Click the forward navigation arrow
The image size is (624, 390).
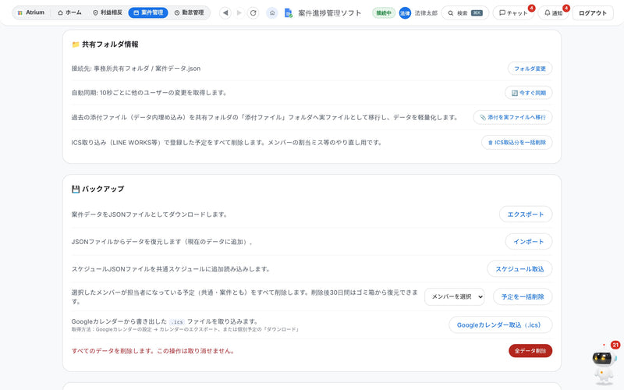[239, 12]
